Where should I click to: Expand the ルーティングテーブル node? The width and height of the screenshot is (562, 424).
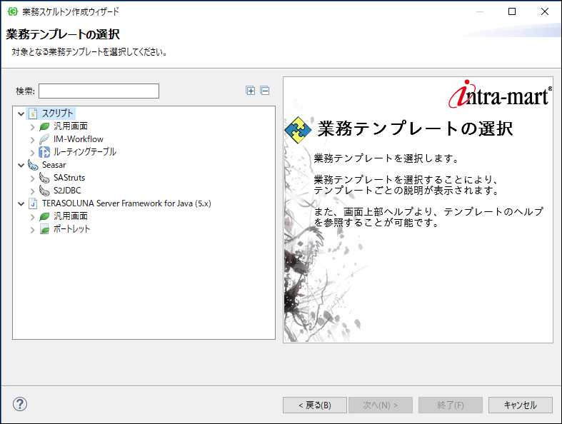pyautogui.click(x=33, y=153)
